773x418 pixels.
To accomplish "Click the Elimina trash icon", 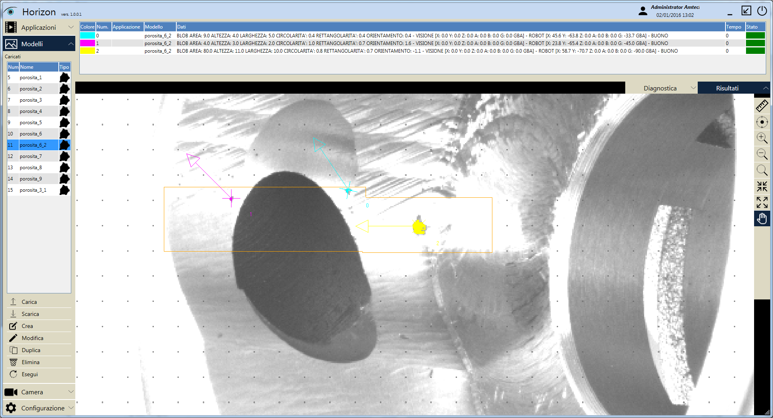I will (x=13, y=362).
